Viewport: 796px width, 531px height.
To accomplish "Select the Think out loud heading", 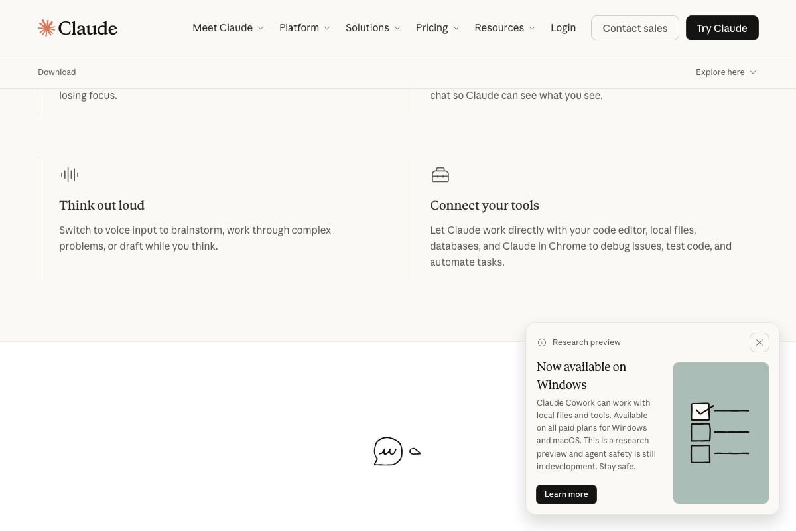I will tap(101, 206).
